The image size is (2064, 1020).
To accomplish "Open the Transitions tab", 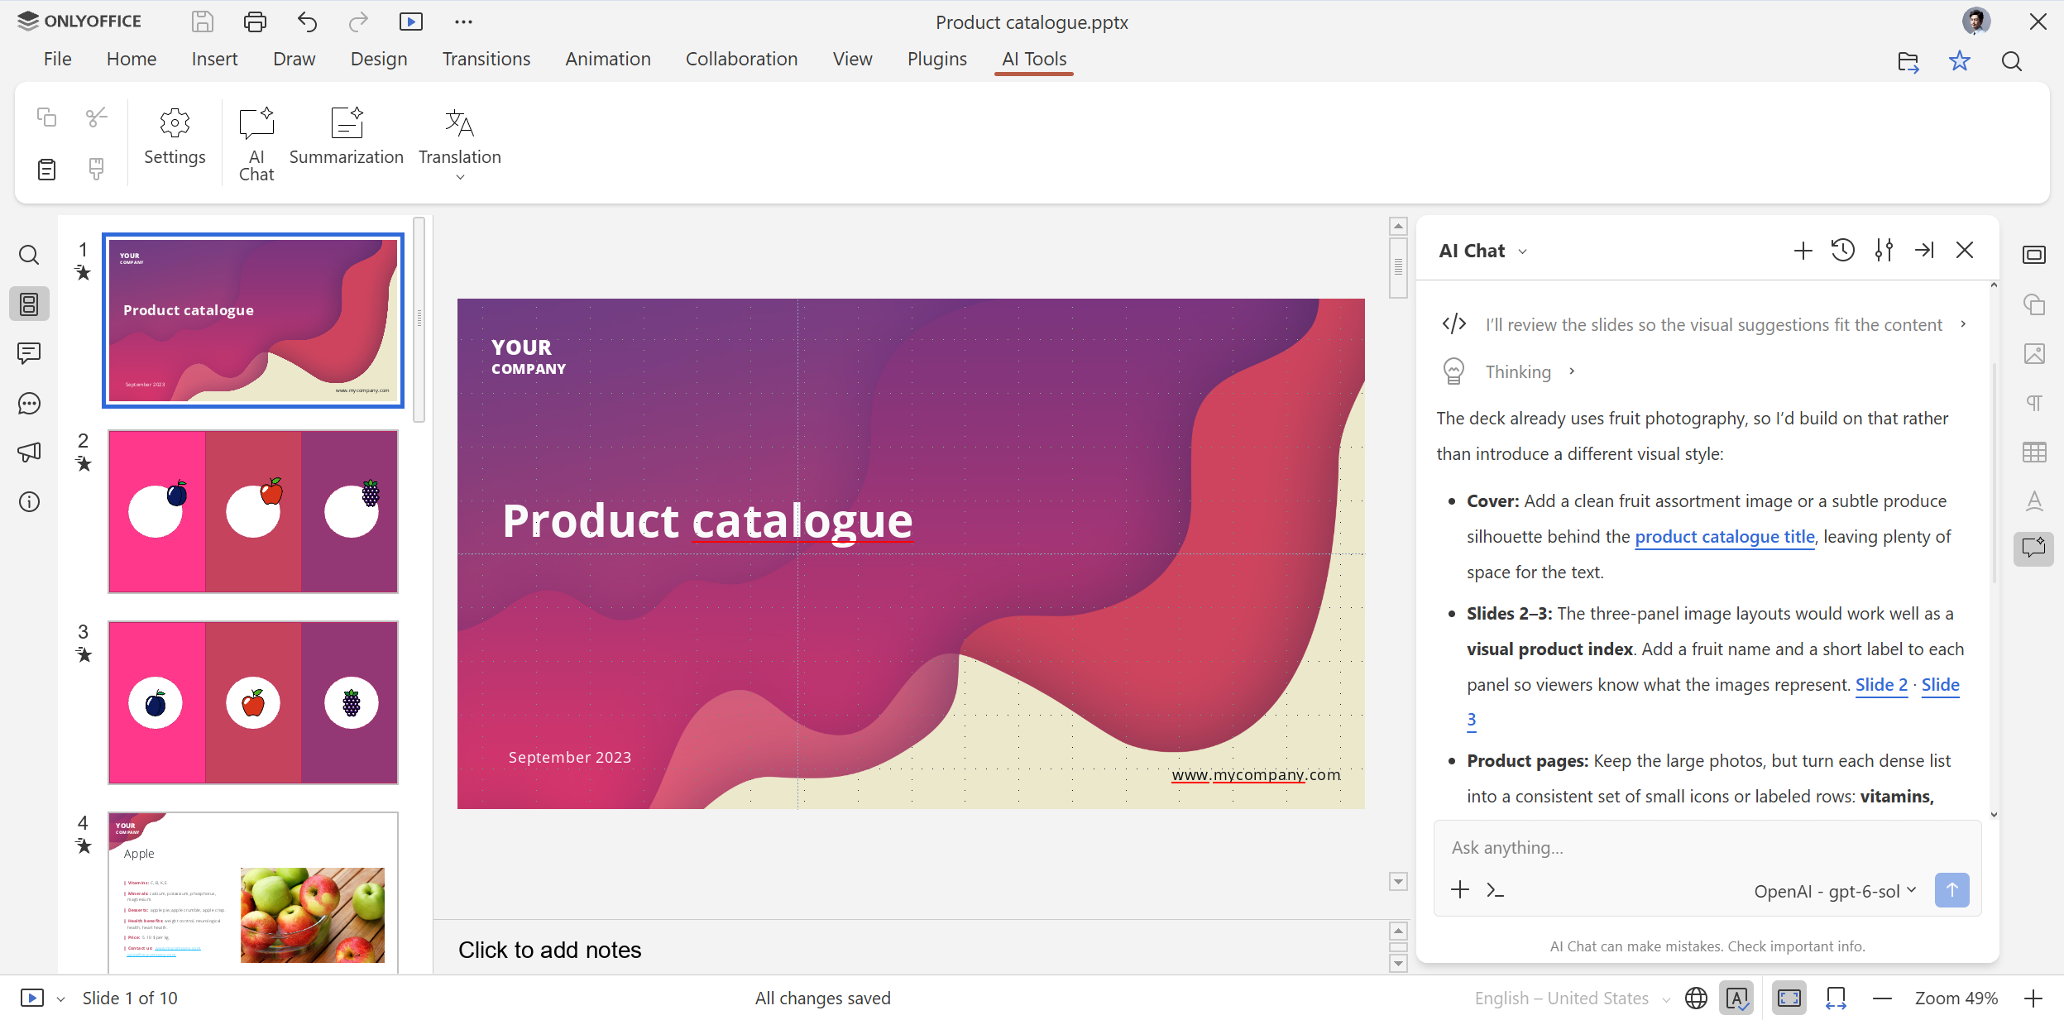I will click(x=486, y=60).
